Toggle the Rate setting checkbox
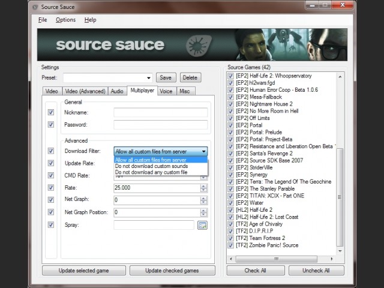This screenshot has height=288, width=384. coord(50,187)
